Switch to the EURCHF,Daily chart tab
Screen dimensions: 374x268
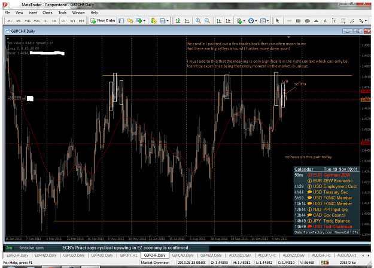tap(17, 255)
